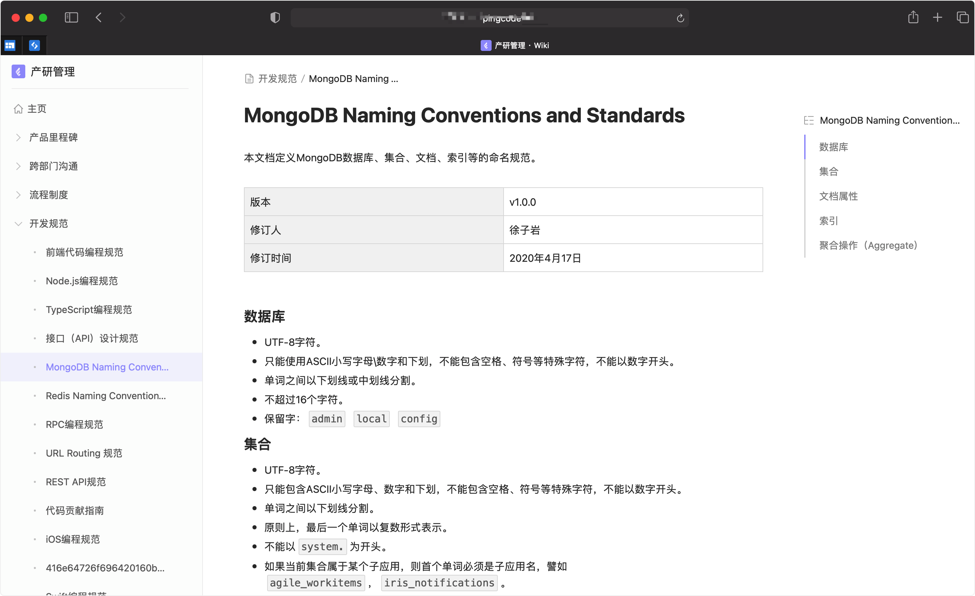The image size is (975, 596).
Task: Toggle the Safari sidebar icon
Action: 71,17
